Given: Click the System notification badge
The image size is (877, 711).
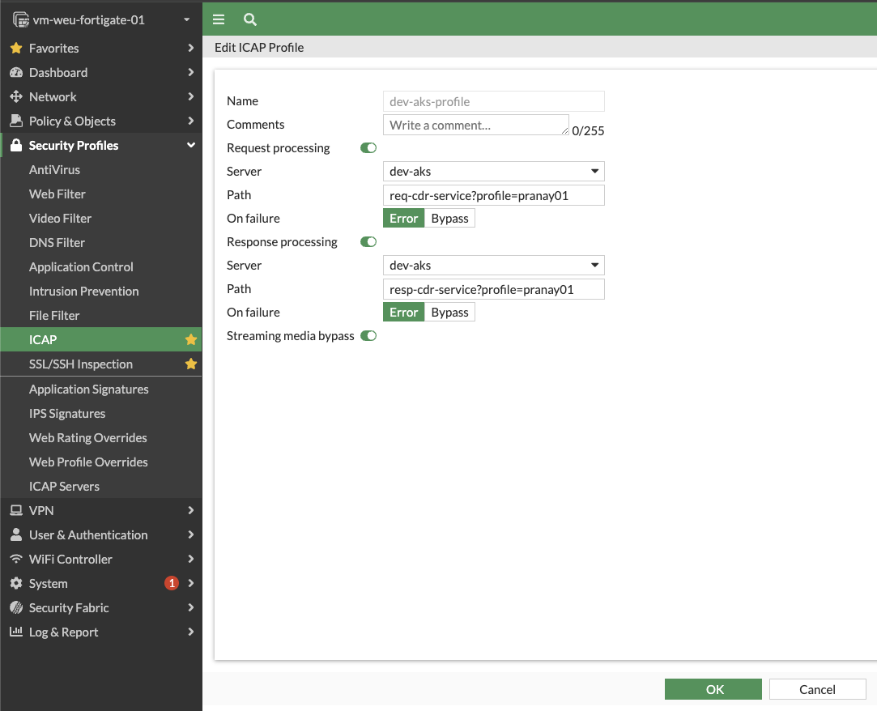Looking at the screenshot, I should (171, 583).
